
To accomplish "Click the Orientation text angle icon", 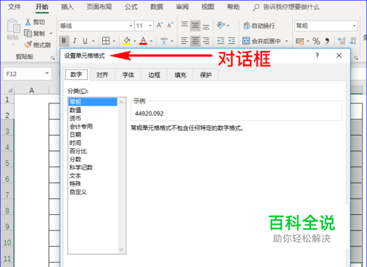I will (x=221, y=25).
